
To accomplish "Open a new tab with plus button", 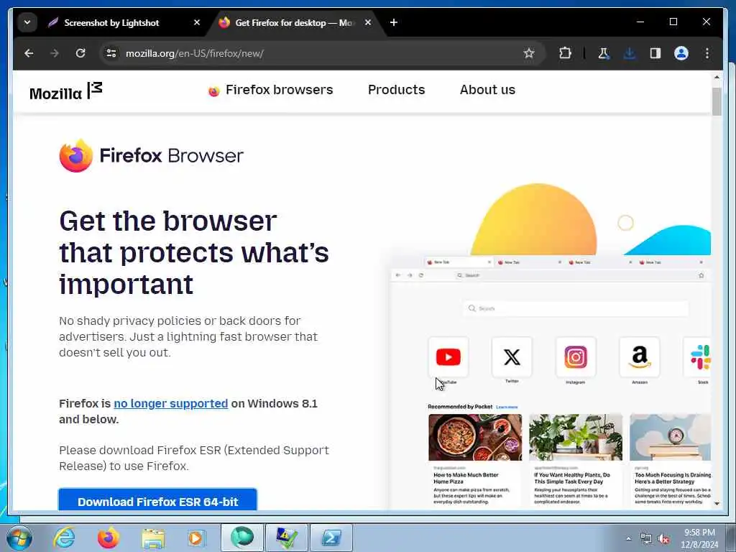I will coord(394,22).
